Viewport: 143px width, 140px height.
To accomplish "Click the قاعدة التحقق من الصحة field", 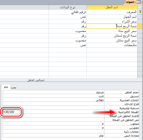I will pos(54,116).
